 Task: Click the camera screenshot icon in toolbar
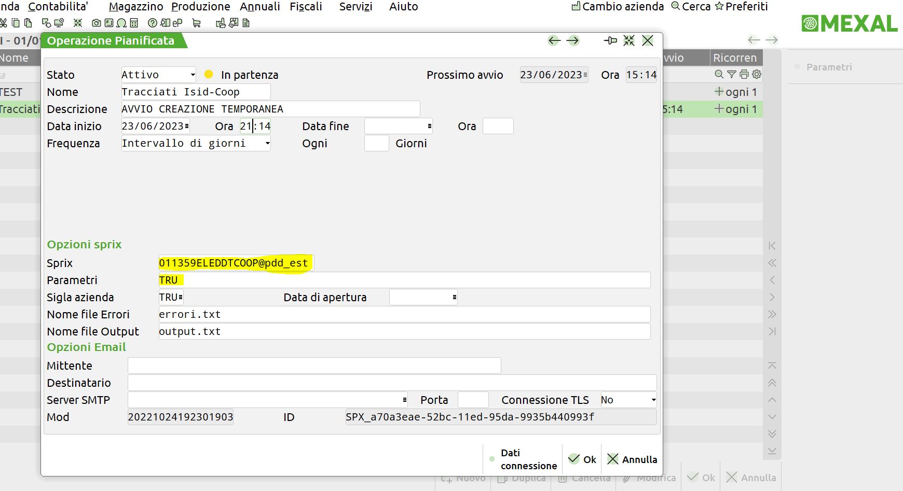[96, 23]
